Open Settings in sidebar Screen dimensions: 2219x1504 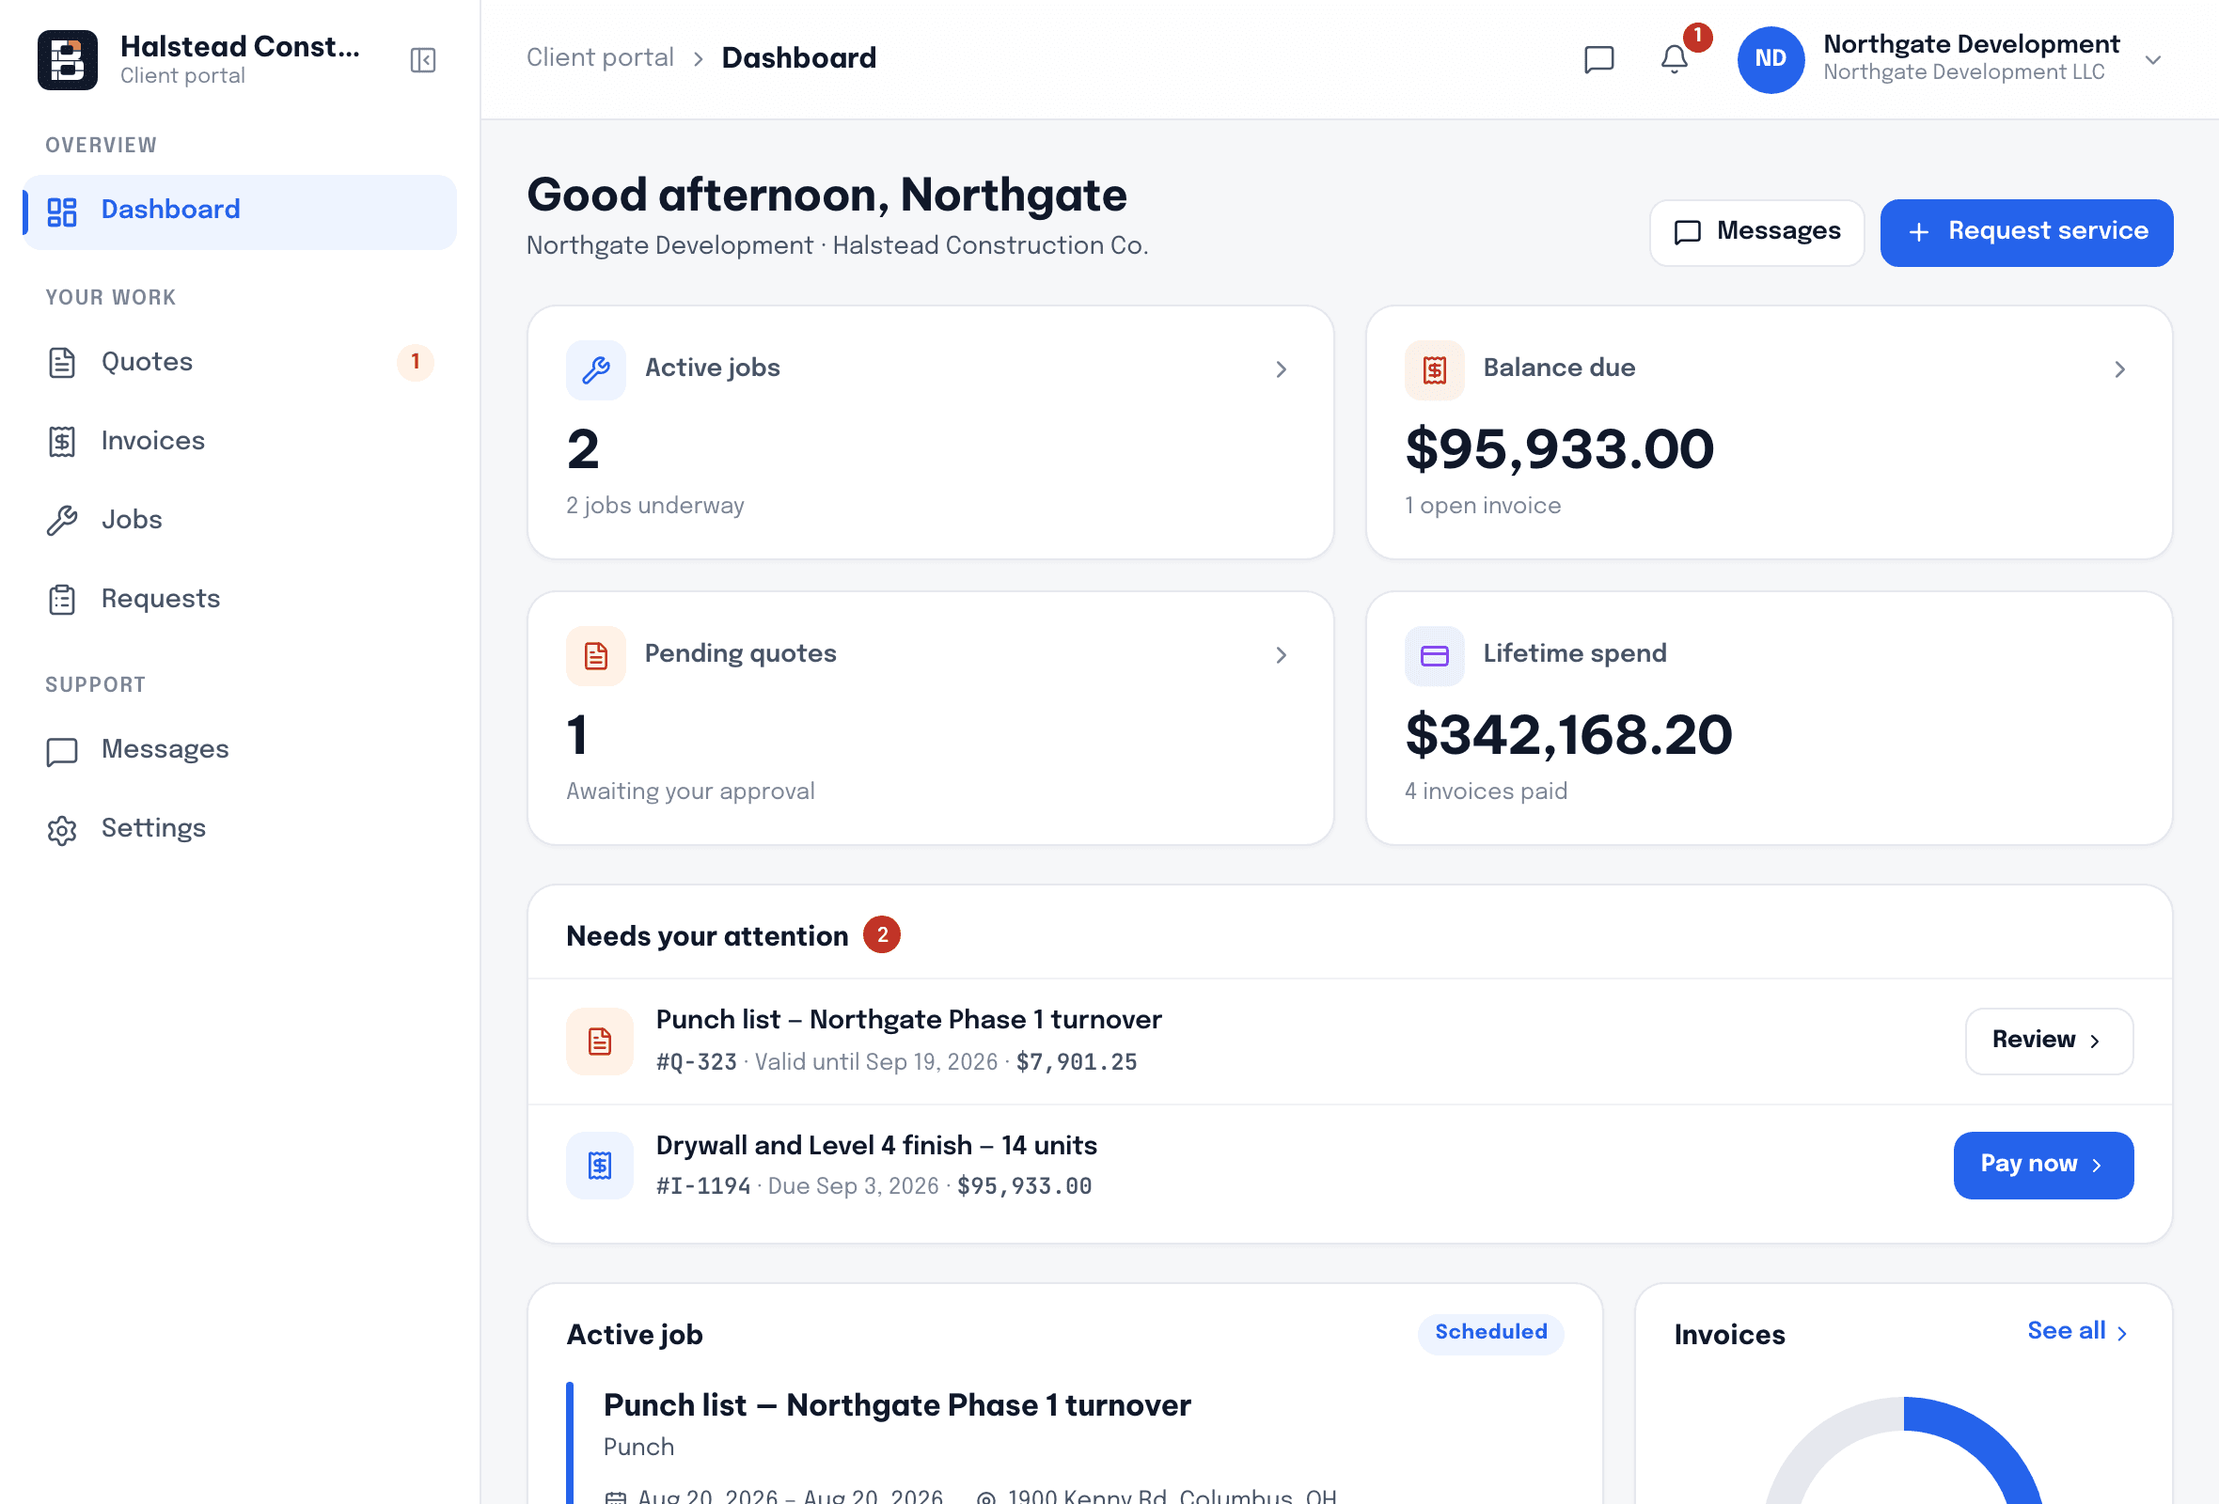(x=240, y=829)
